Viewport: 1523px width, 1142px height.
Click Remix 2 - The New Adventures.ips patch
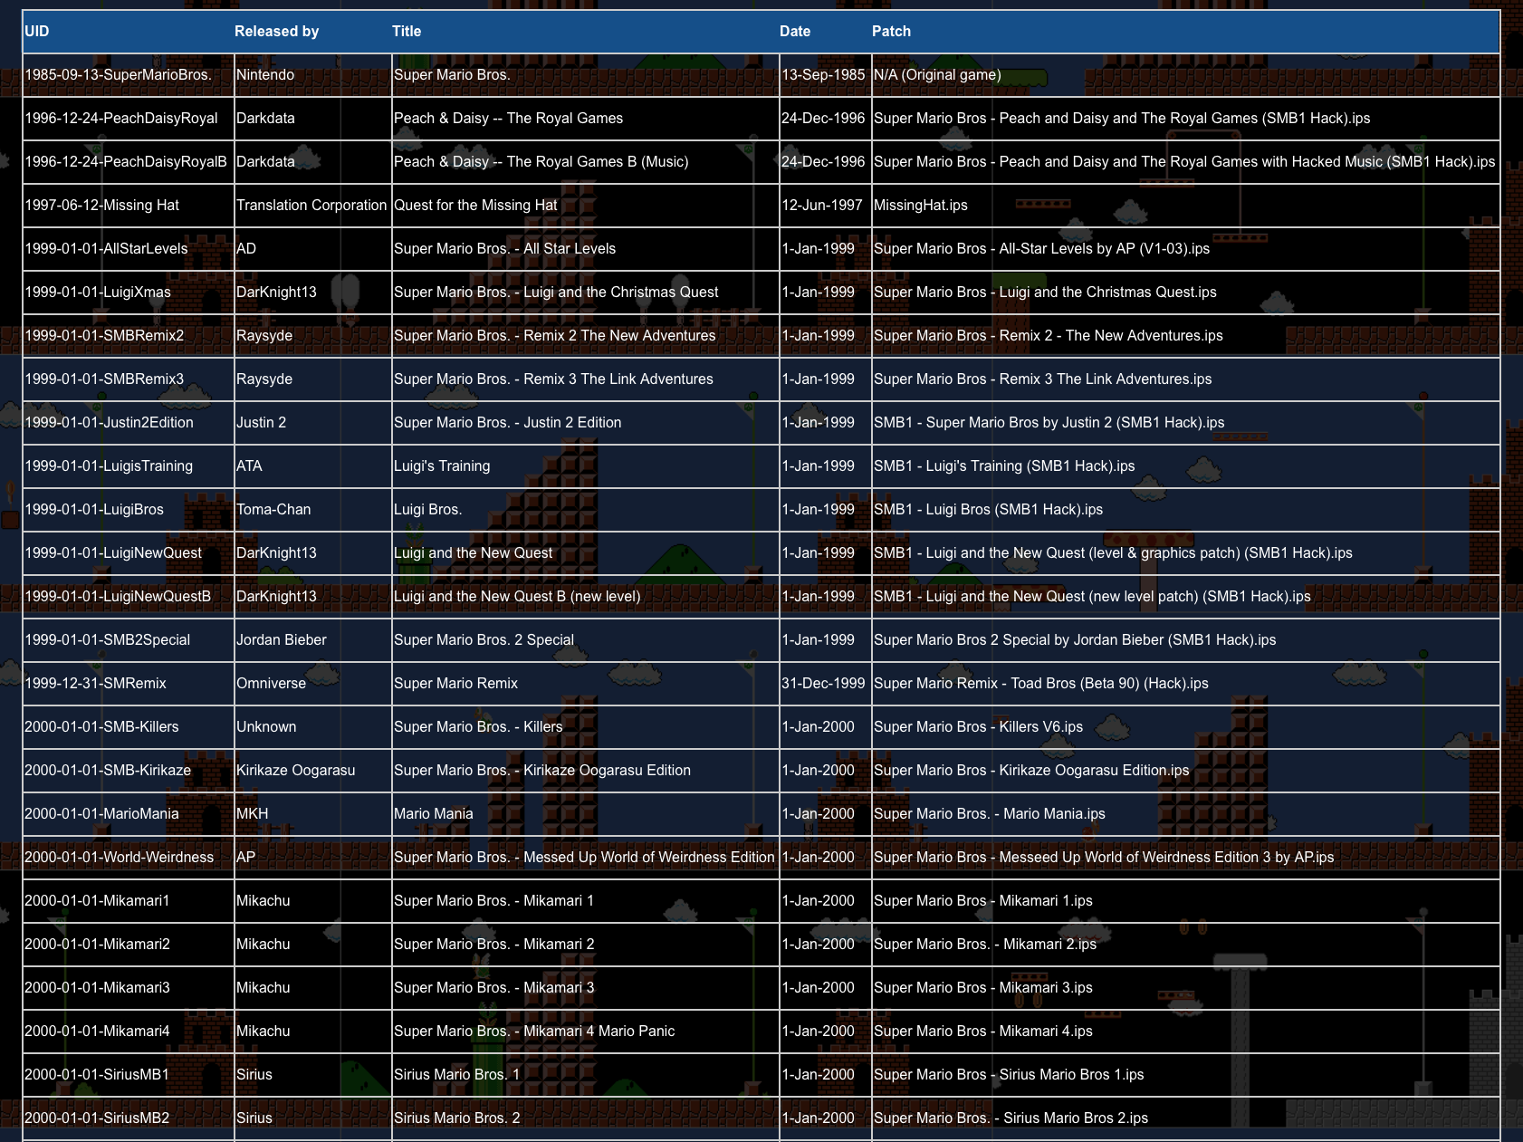pyautogui.click(x=1185, y=336)
